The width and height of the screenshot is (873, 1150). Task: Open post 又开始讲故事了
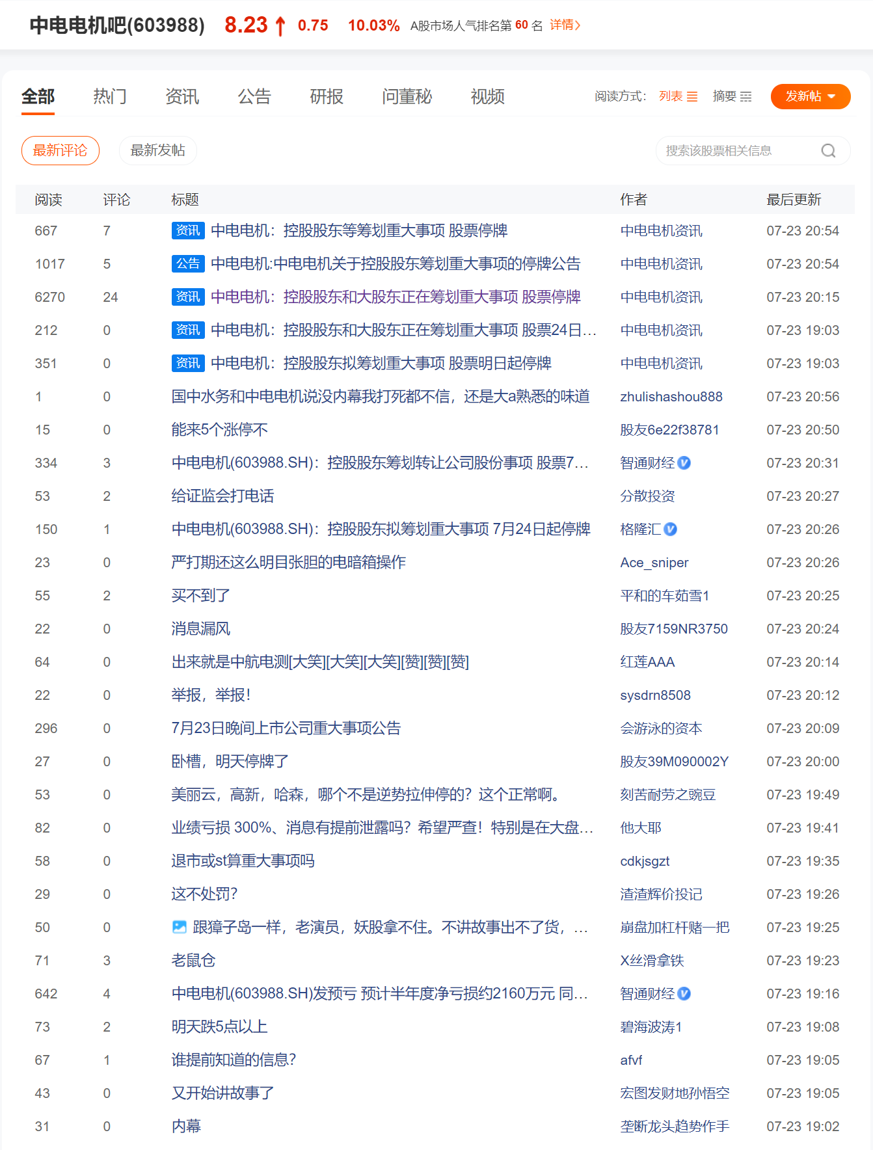223,1093
